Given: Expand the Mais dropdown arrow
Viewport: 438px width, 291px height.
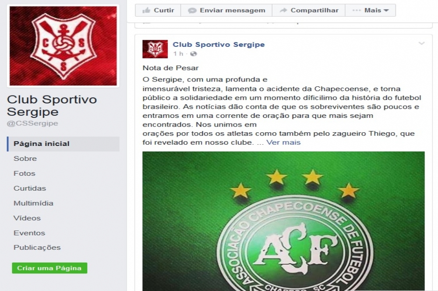Looking at the screenshot, I should coord(386,11).
